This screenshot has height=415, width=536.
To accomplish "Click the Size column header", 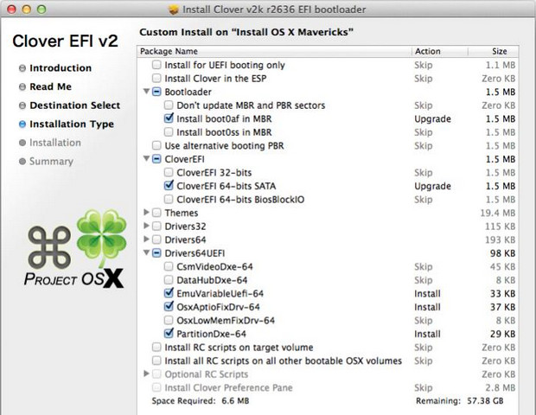I will coord(500,51).
